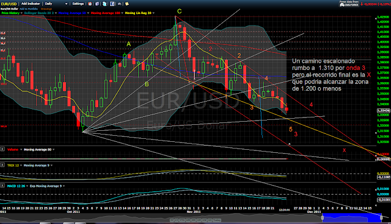Image resolution: width=391 pixels, height=224 pixels.
Task: Expand TRIX's Moving Average 9 dropdown
Action: [51, 166]
